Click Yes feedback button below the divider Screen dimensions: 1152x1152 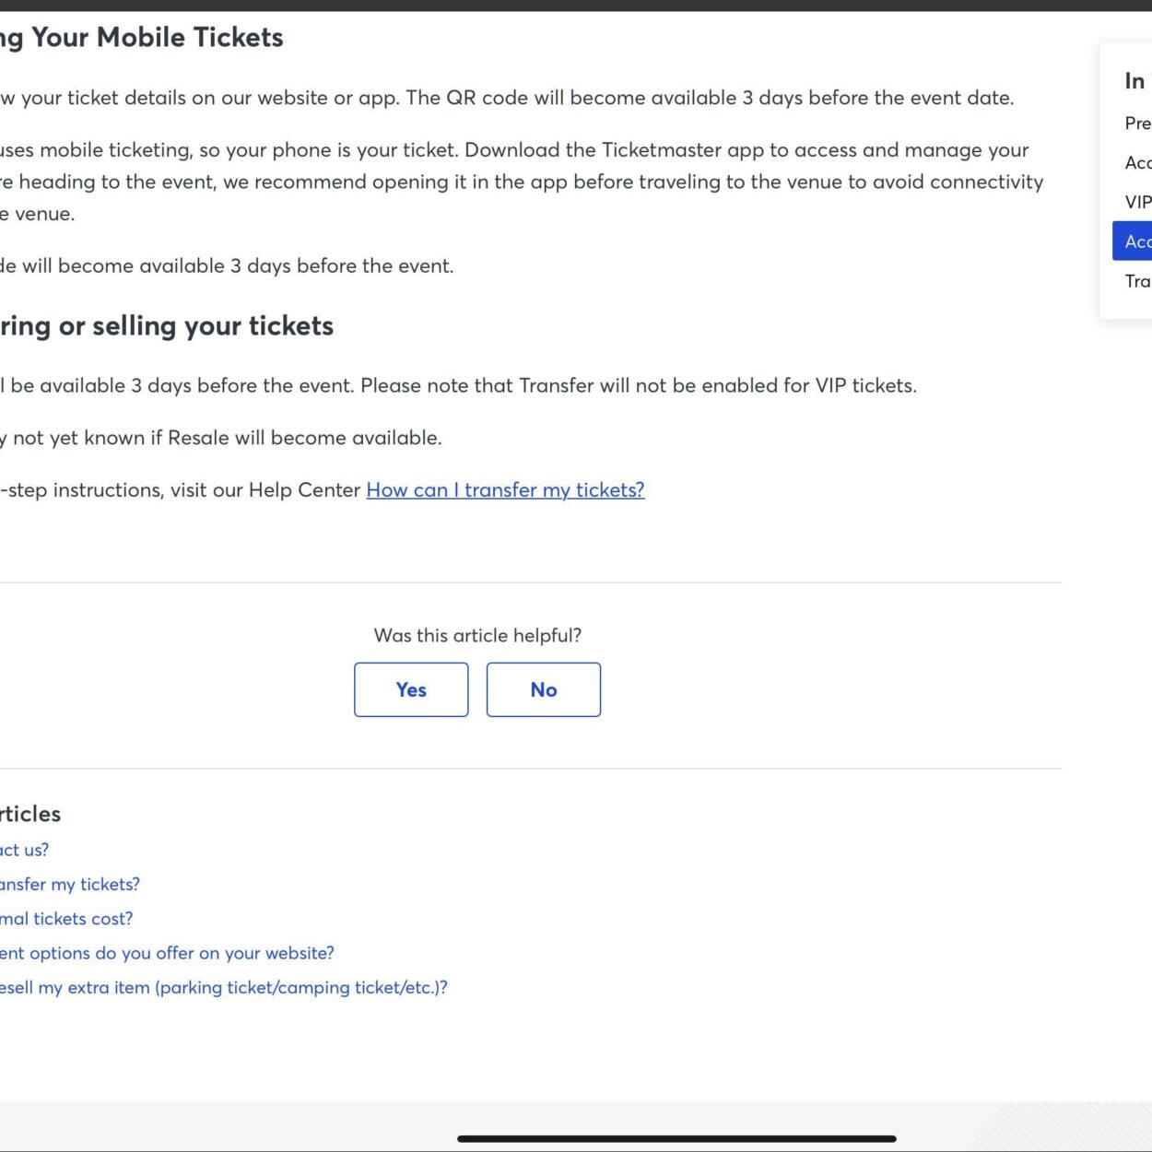(410, 689)
